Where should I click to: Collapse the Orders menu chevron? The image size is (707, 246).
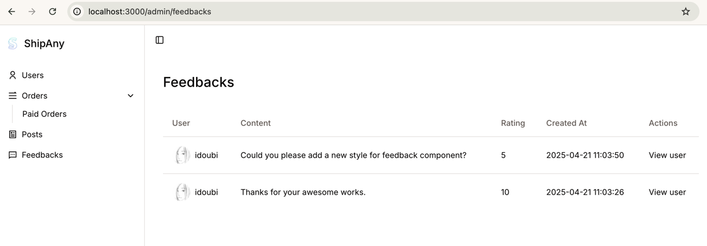click(130, 96)
